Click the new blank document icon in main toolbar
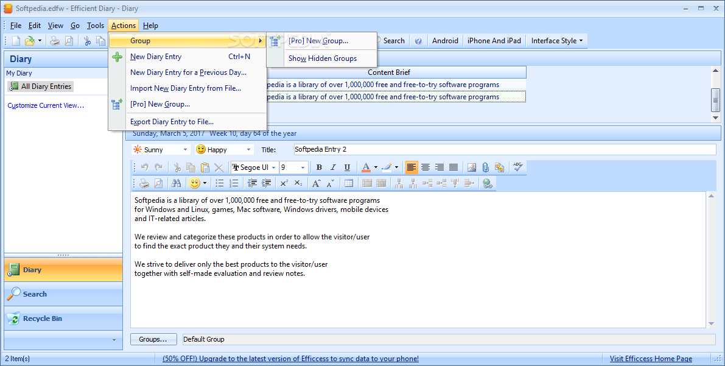This screenshot has height=366, width=725. pos(16,41)
